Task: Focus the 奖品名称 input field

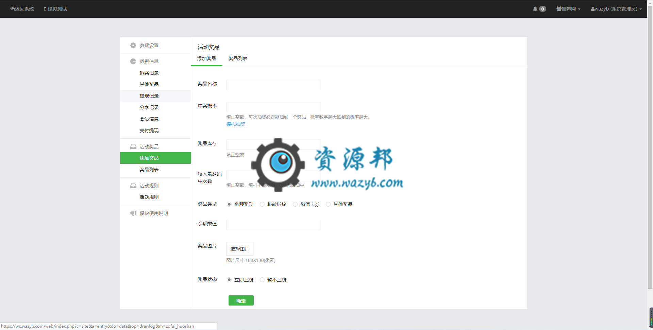Action: [x=274, y=85]
